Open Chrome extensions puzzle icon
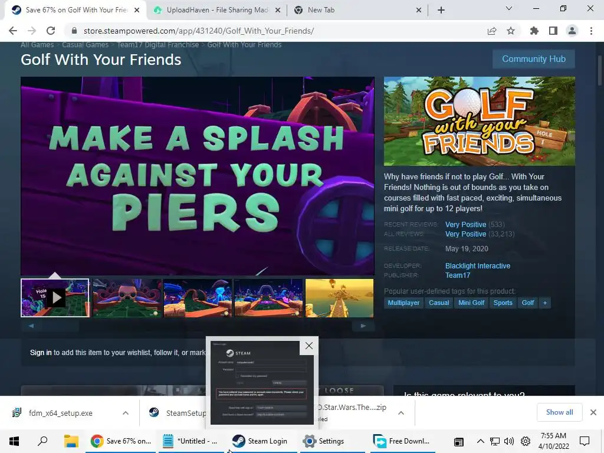 click(534, 31)
